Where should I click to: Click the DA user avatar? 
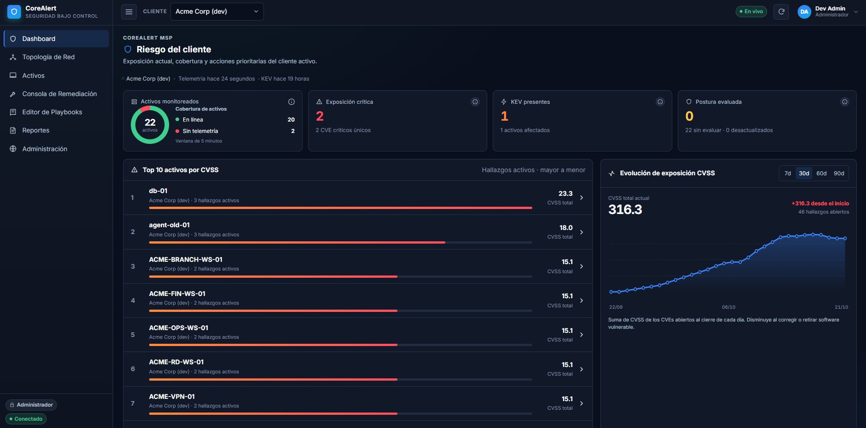(804, 12)
